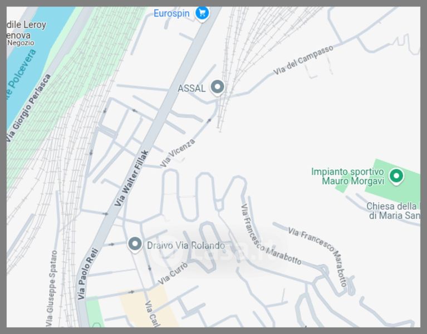
Task: Click the Eurospin label text
Action: coord(171,13)
